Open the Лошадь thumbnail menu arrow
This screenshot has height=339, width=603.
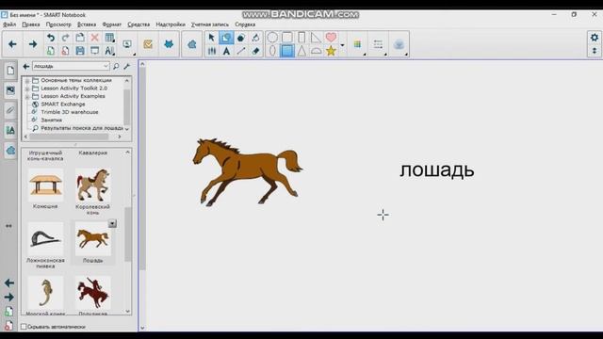(112, 224)
